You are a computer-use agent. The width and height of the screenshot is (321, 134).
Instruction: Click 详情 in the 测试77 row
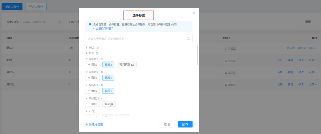point(290,72)
